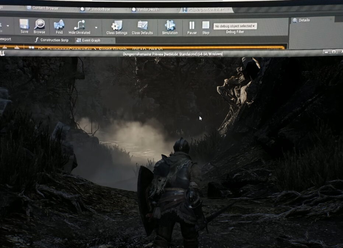The width and height of the screenshot is (343, 248).
Task: Minimize the DungeonsRemaster Preview window
Action: pyautogui.click(x=326, y=52)
